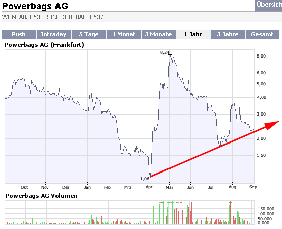Show the 1 Monat chart
Viewport: 282px width, 229px height.
(124, 34)
